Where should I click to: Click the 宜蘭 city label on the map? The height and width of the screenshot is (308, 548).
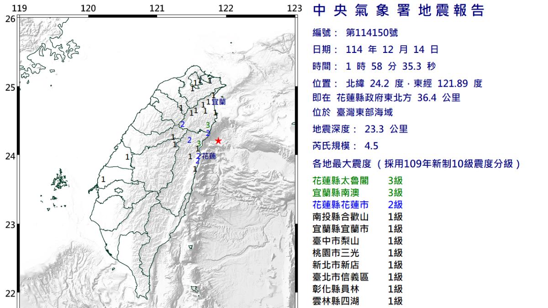[x=219, y=101]
